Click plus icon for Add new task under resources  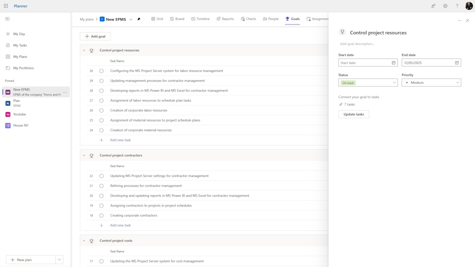(x=101, y=140)
